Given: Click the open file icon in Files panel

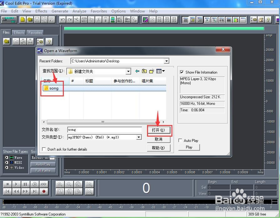Looking at the screenshot, I should pos(7,42).
